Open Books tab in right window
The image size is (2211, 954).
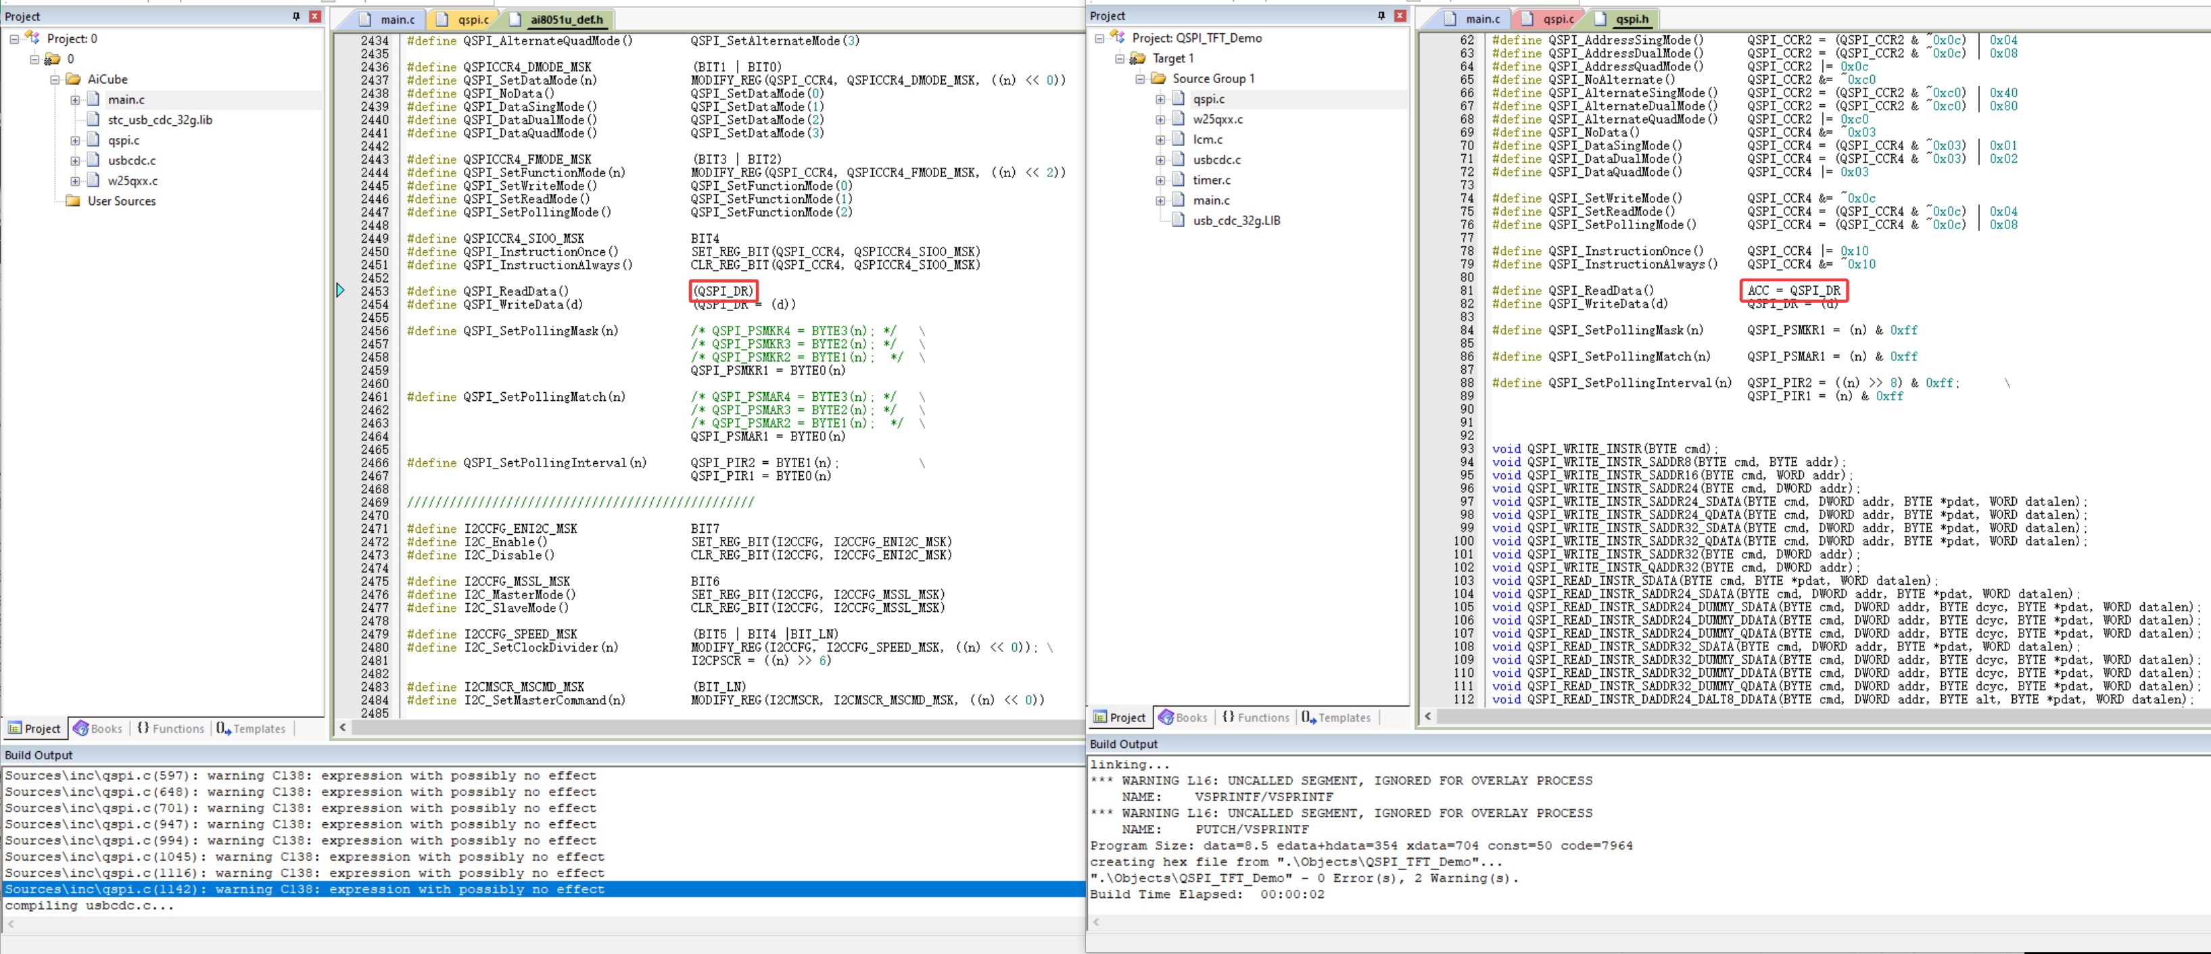tap(1183, 717)
